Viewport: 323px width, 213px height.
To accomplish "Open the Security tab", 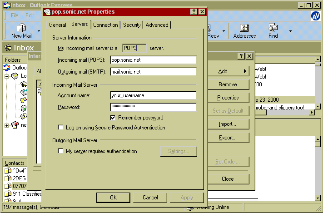I will (132, 25).
